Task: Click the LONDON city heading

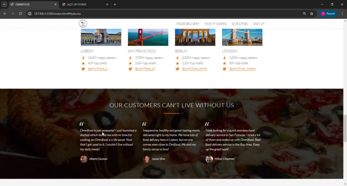Action: coord(230,51)
